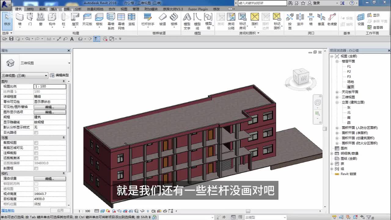Click 编辑 button for 可见性/图形替换
The height and width of the screenshot is (220, 391).
click(x=50, y=107)
